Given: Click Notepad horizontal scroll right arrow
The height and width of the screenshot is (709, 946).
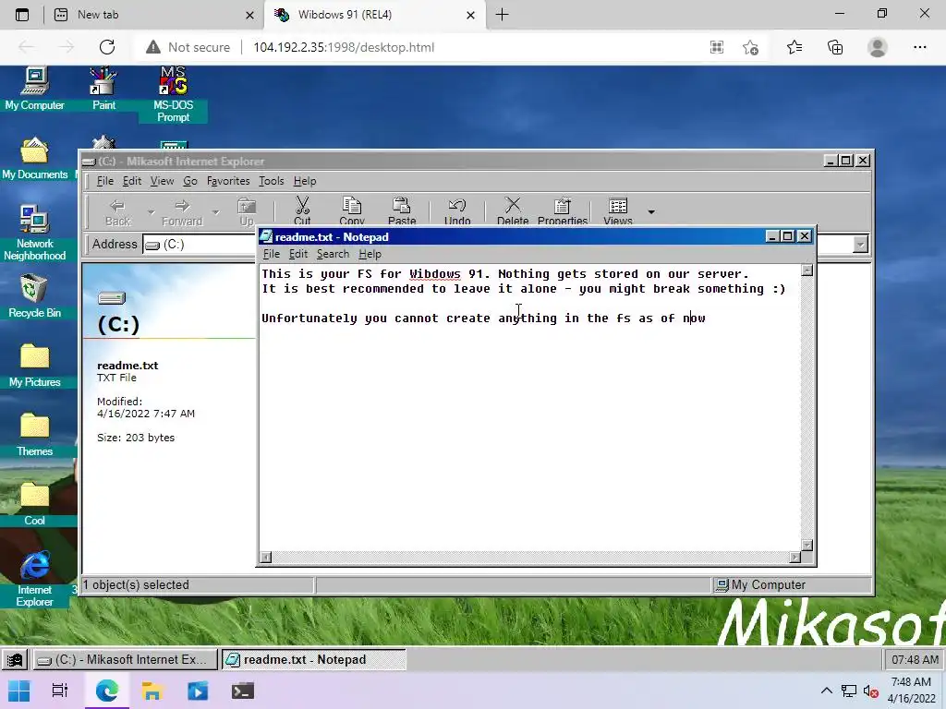Looking at the screenshot, I should coord(795,557).
